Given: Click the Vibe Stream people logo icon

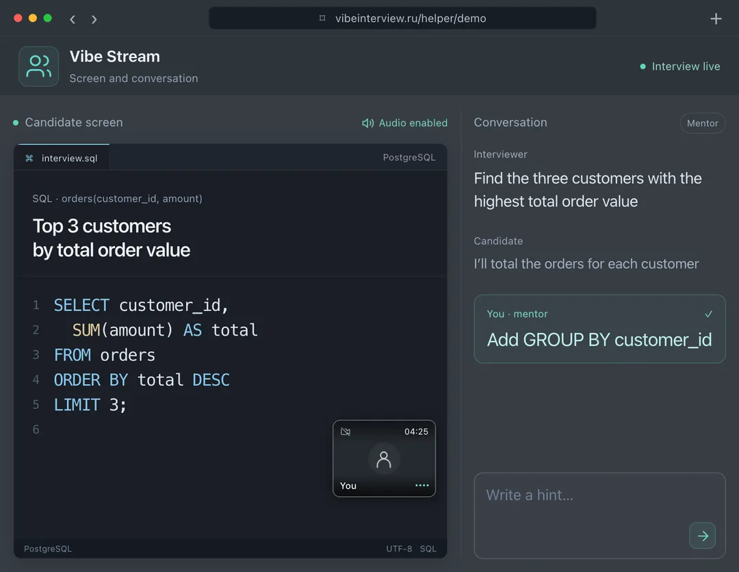Looking at the screenshot, I should [x=38, y=66].
